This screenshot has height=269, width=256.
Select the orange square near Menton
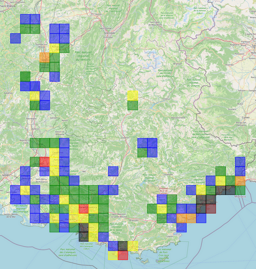pyautogui.click(x=240, y=181)
